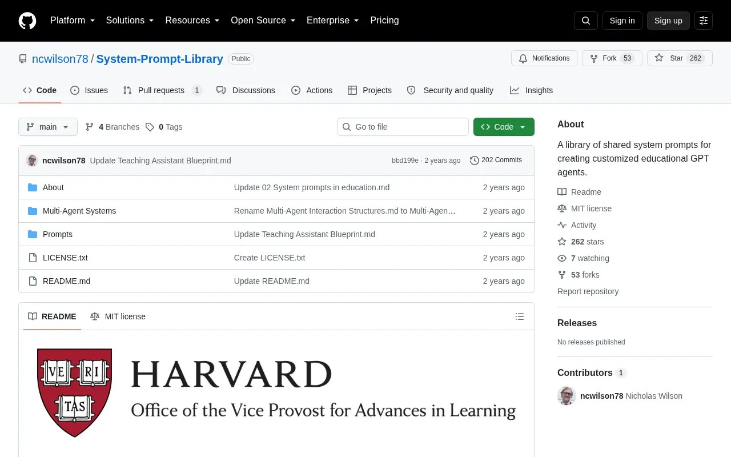Open Activity link in About sidebar
This screenshot has height=457, width=731.
[x=577, y=225]
